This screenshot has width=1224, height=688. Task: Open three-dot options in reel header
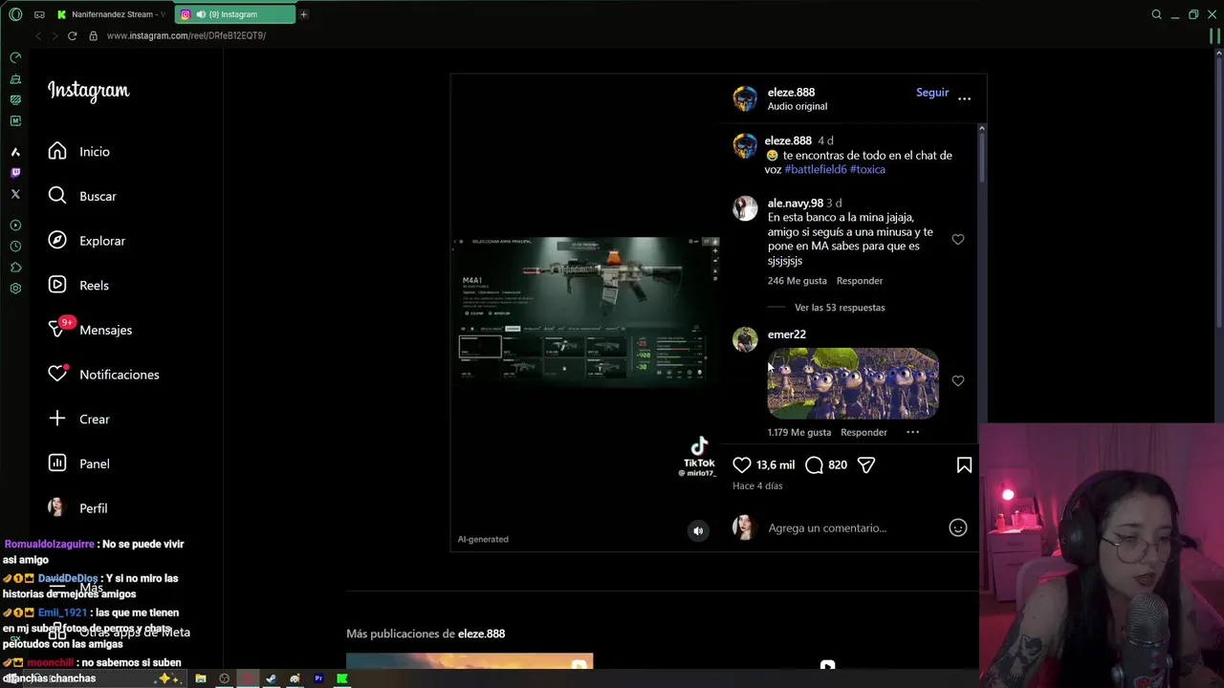tap(964, 98)
